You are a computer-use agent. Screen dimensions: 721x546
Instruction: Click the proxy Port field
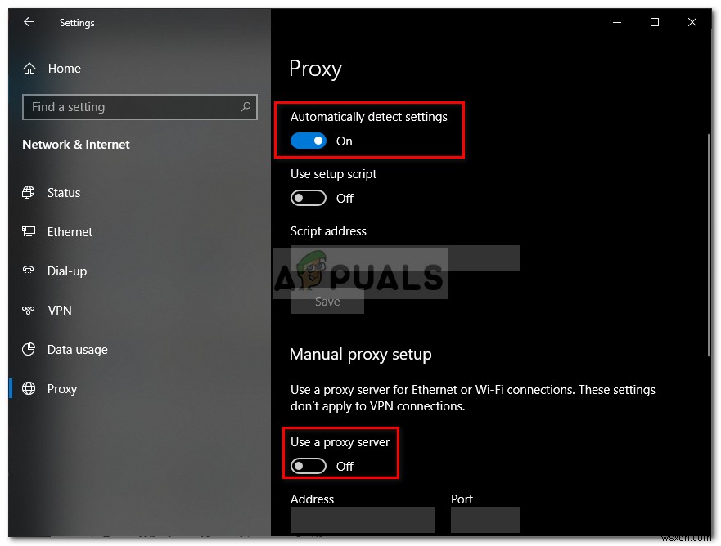485,520
